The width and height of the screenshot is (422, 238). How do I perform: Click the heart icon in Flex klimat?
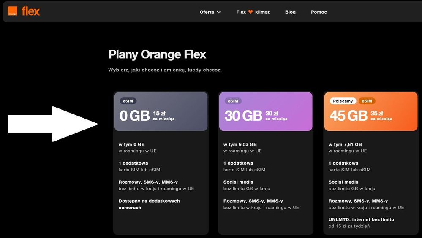click(x=250, y=12)
